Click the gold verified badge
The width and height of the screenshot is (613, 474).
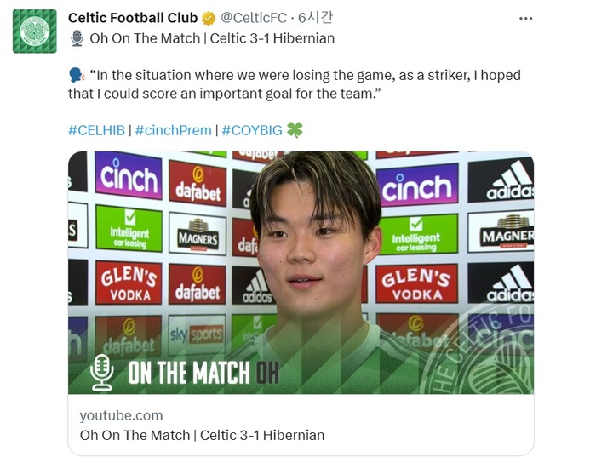tap(209, 18)
